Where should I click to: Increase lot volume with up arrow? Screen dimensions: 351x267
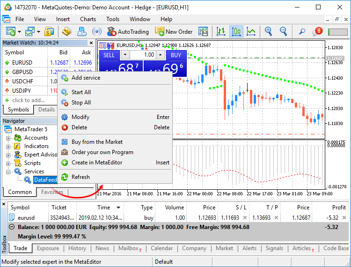coord(160,55)
